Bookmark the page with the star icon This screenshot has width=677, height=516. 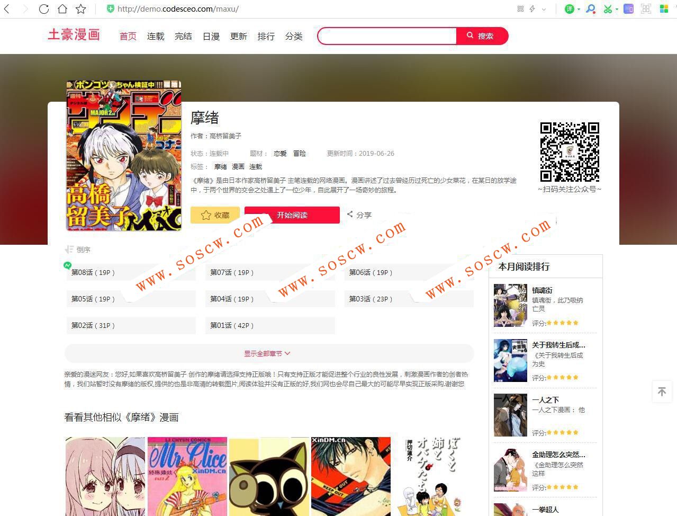[80, 9]
